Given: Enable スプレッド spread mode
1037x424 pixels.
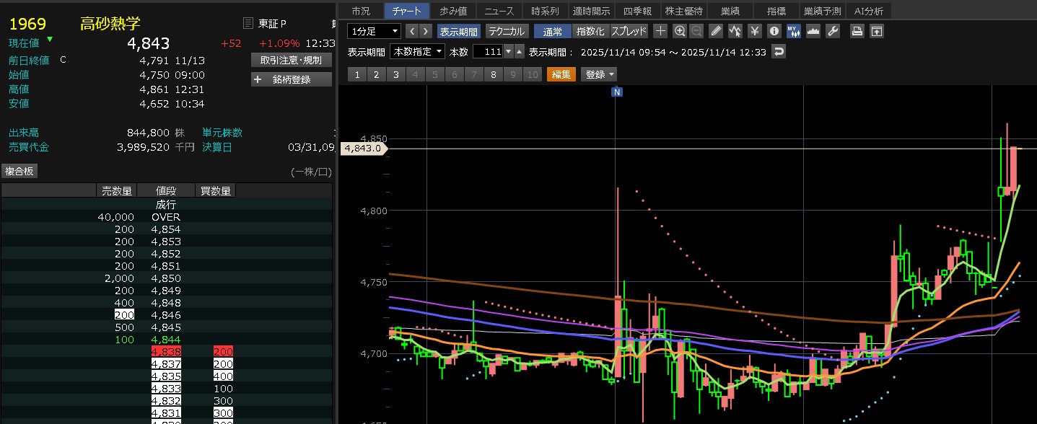Looking at the screenshot, I should coord(629,31).
